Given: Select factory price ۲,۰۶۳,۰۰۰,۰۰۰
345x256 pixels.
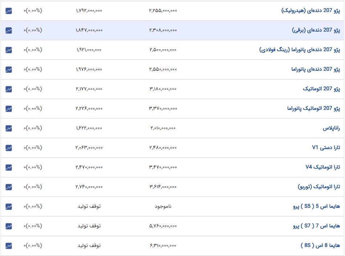Looking at the screenshot, I should pos(89,148).
